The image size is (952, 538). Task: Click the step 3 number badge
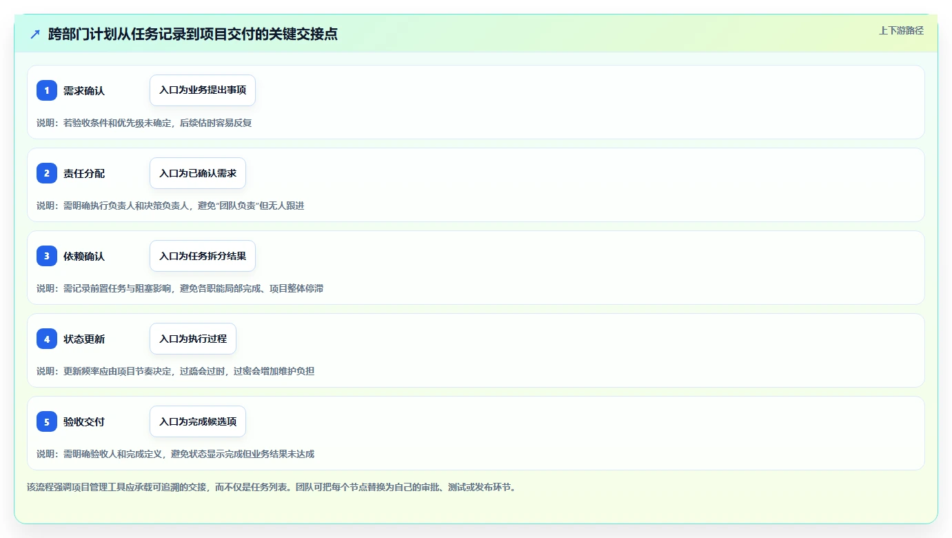pyautogui.click(x=47, y=256)
